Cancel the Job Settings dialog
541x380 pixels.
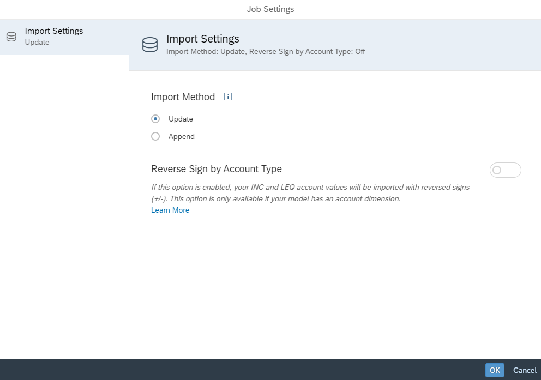point(524,370)
